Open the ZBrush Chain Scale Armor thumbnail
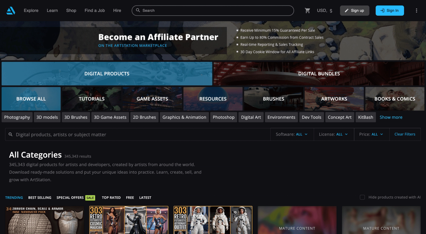This screenshot has width=426, height=234. click(x=45, y=220)
